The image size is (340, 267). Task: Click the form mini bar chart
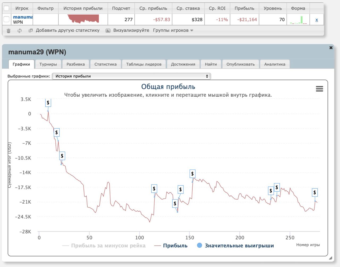coord(298,20)
